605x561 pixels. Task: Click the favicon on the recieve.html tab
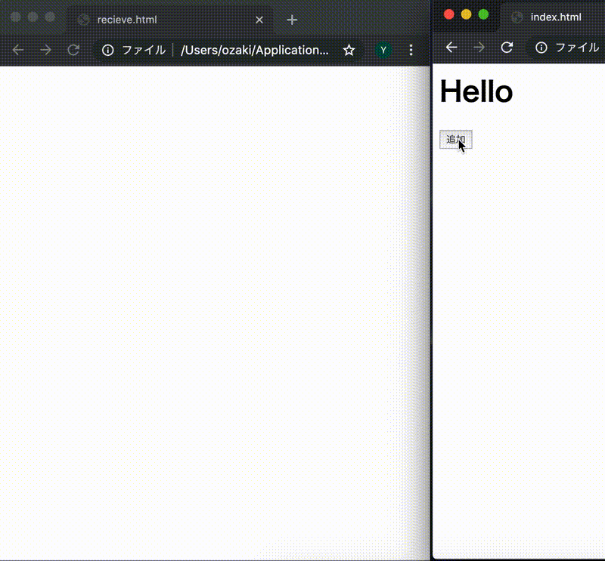click(82, 20)
